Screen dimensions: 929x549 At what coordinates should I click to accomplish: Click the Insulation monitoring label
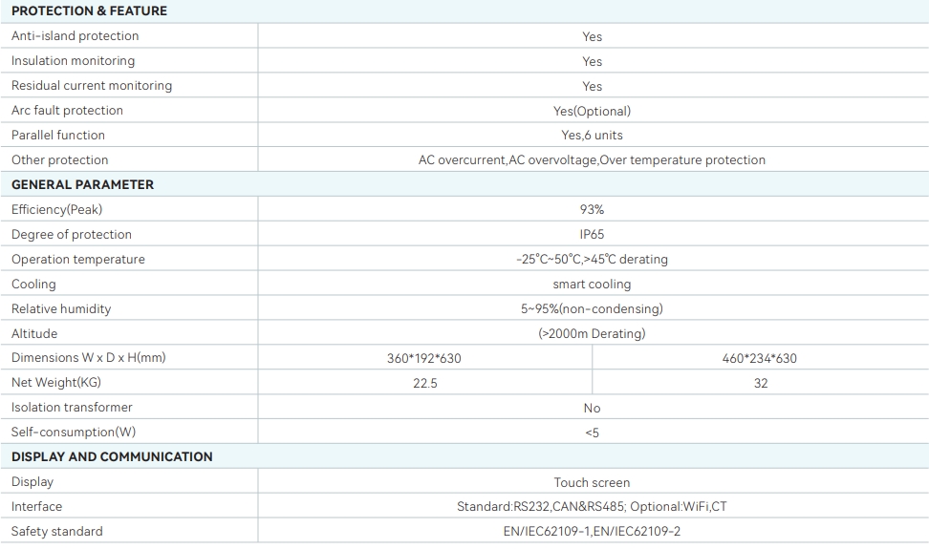(x=73, y=61)
